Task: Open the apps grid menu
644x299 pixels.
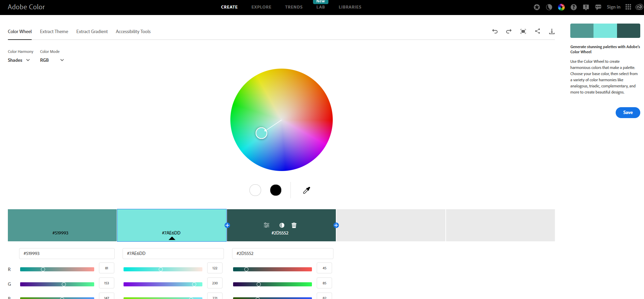Action: [x=628, y=7]
